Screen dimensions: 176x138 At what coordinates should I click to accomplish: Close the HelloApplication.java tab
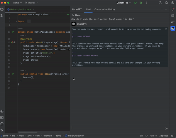[33, 9]
